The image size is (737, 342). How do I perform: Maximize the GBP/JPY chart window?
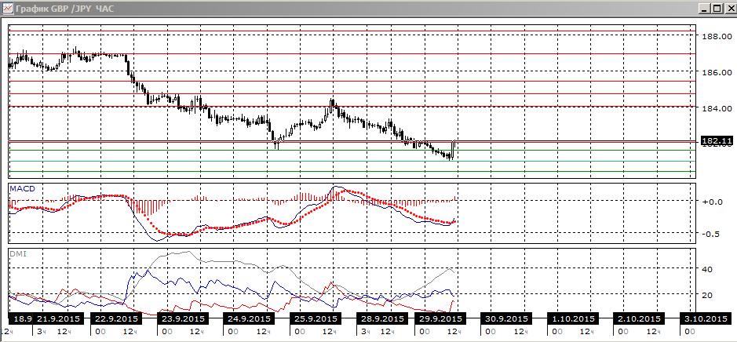(717, 9)
